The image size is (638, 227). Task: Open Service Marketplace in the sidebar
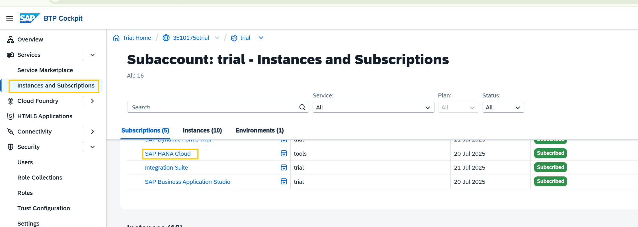pos(45,70)
